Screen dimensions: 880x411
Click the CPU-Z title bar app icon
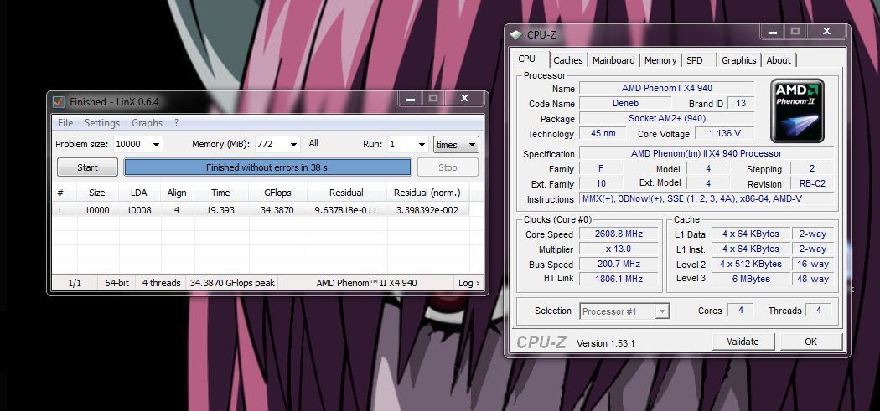click(515, 35)
